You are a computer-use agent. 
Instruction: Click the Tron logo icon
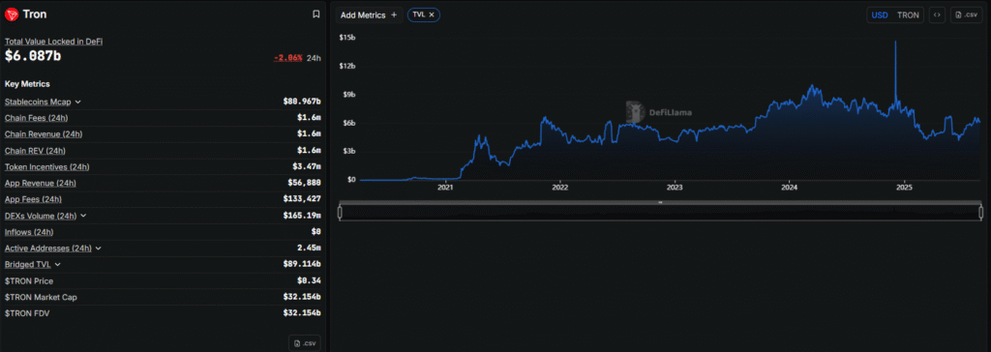pos(12,14)
